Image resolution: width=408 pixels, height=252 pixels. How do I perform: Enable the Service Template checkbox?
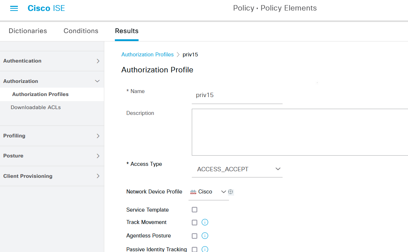coord(194,210)
